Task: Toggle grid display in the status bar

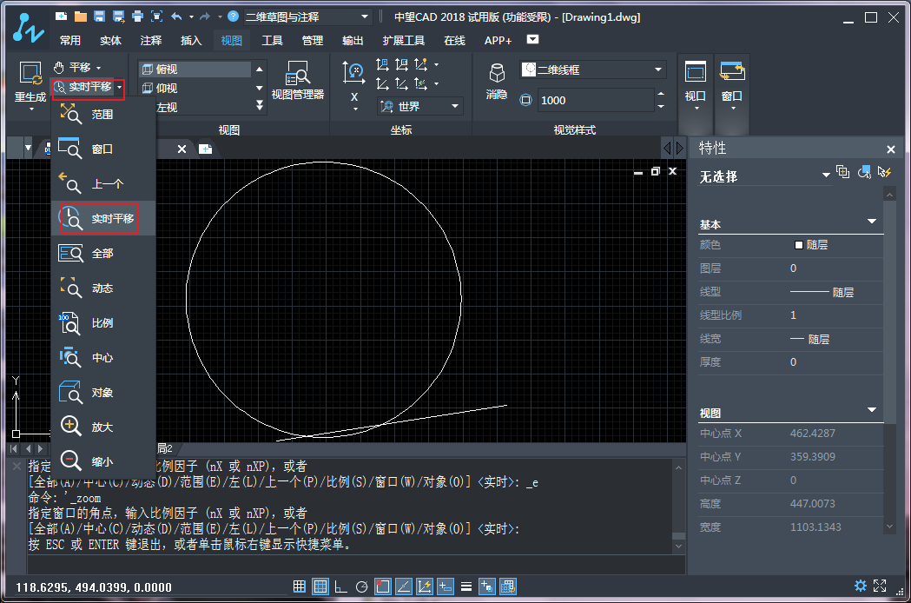Action: click(320, 586)
